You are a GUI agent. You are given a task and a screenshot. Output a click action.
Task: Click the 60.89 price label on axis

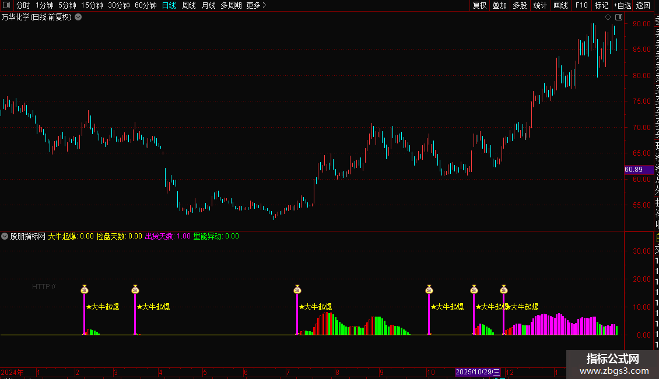tap(639, 170)
